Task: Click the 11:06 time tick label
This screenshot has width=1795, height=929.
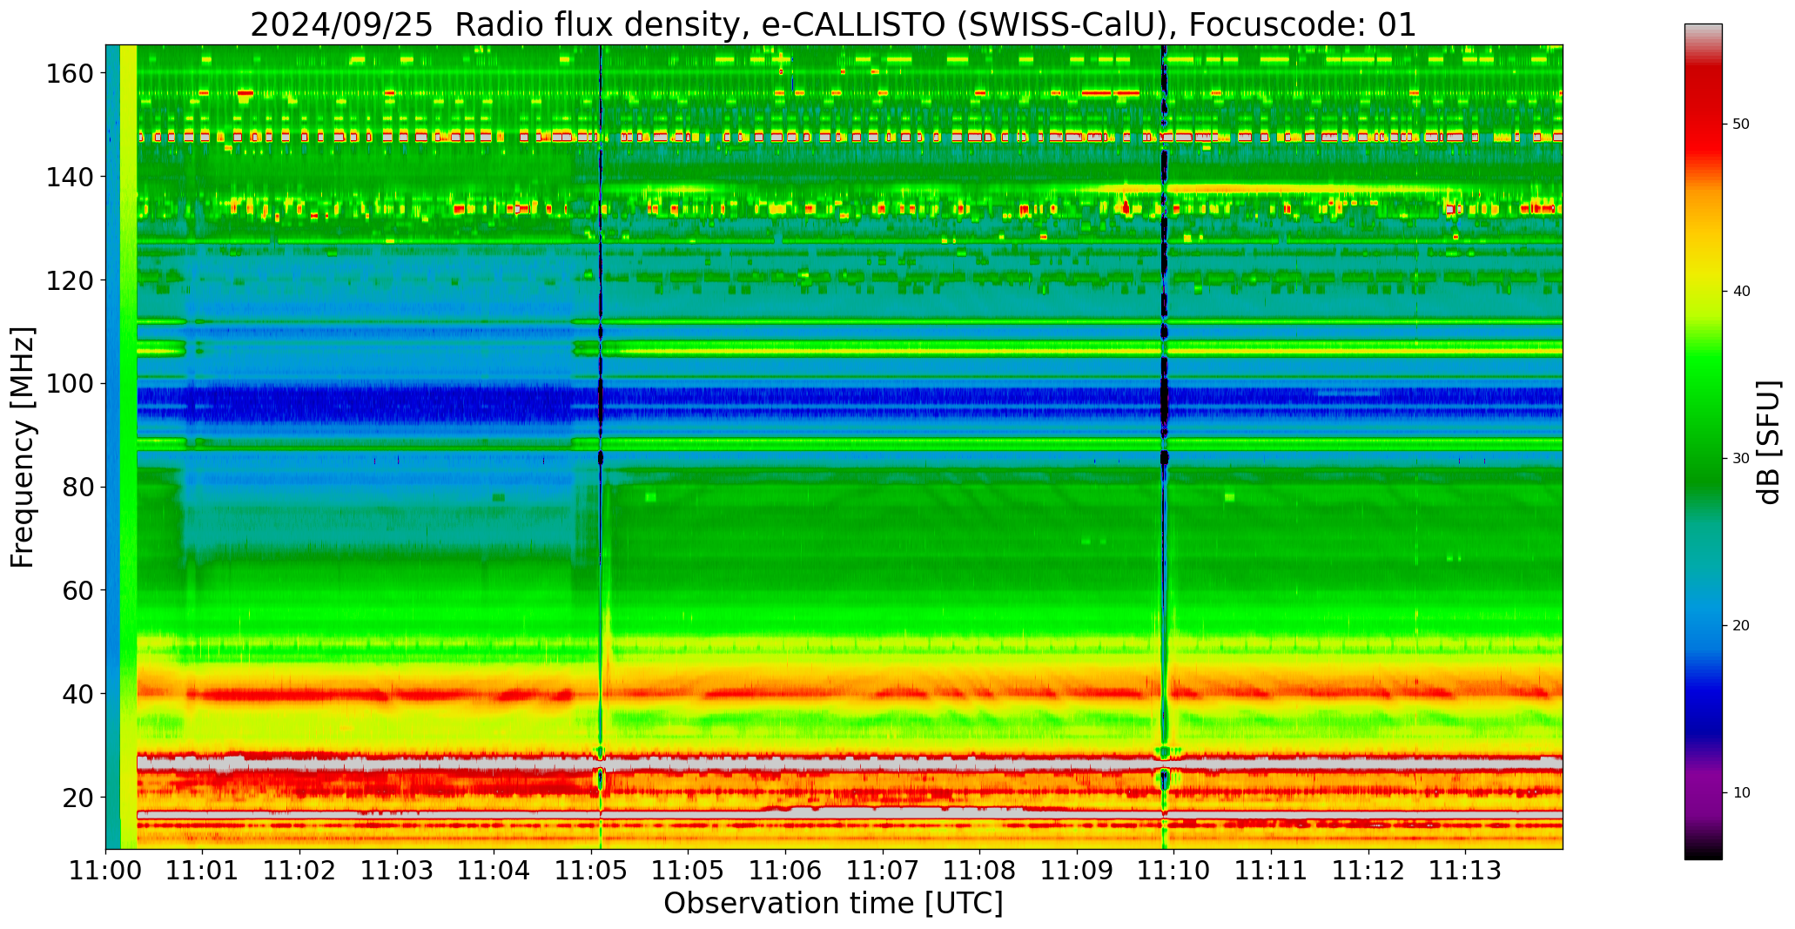Action: (786, 871)
